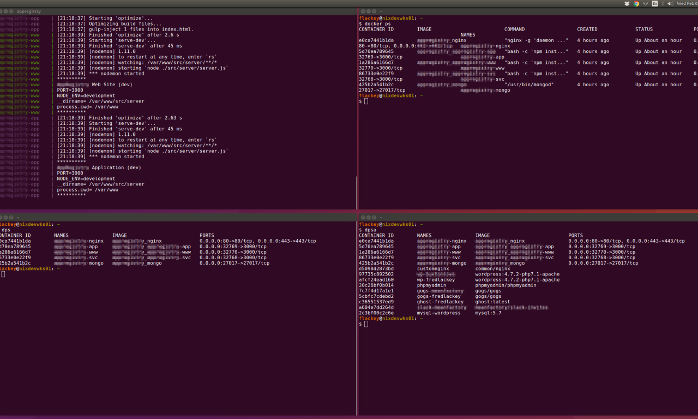Click the prompt cursor in dps terminal

coord(3,274)
